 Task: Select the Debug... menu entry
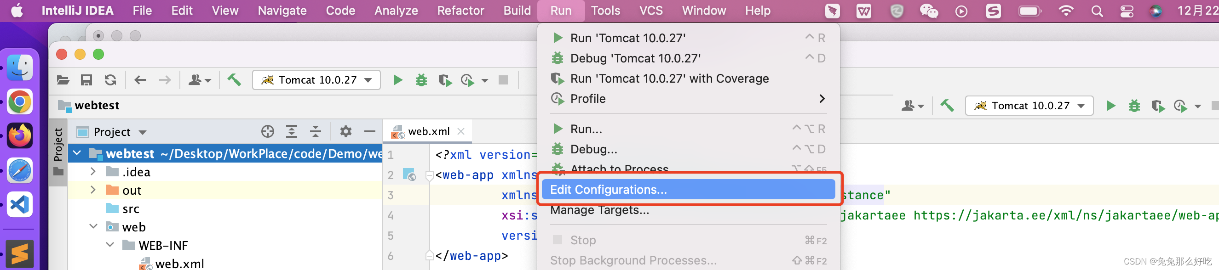click(689, 149)
